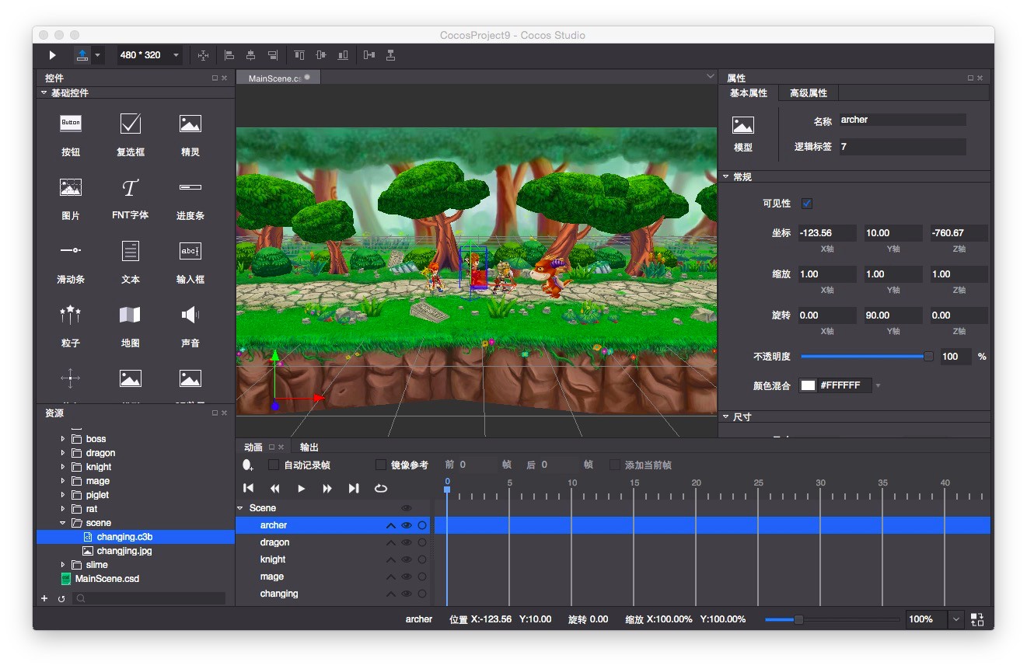
Task: Select the 进度条 progress bar widget
Action: tap(190, 198)
